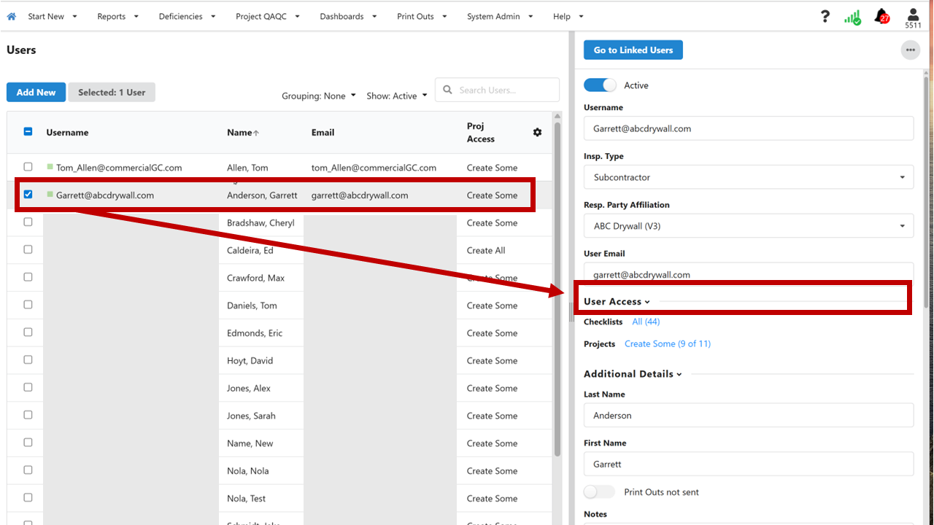Toggle the select-all header checkbox
The height and width of the screenshot is (525, 934).
(x=28, y=132)
